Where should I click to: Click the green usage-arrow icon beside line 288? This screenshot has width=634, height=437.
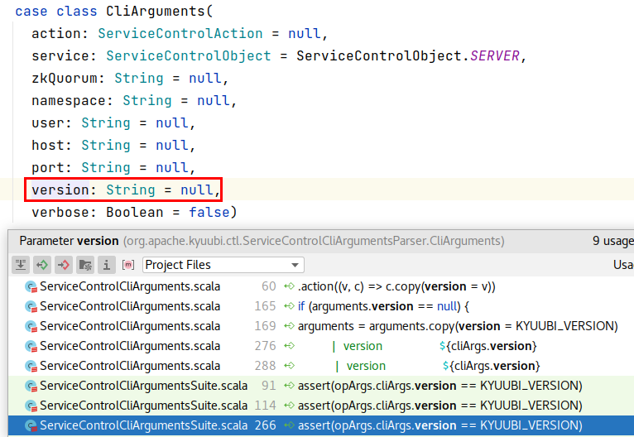coord(289,366)
